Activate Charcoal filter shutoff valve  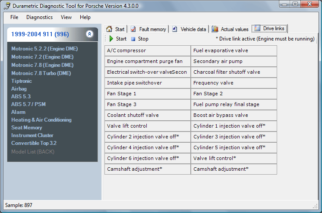click(234, 72)
